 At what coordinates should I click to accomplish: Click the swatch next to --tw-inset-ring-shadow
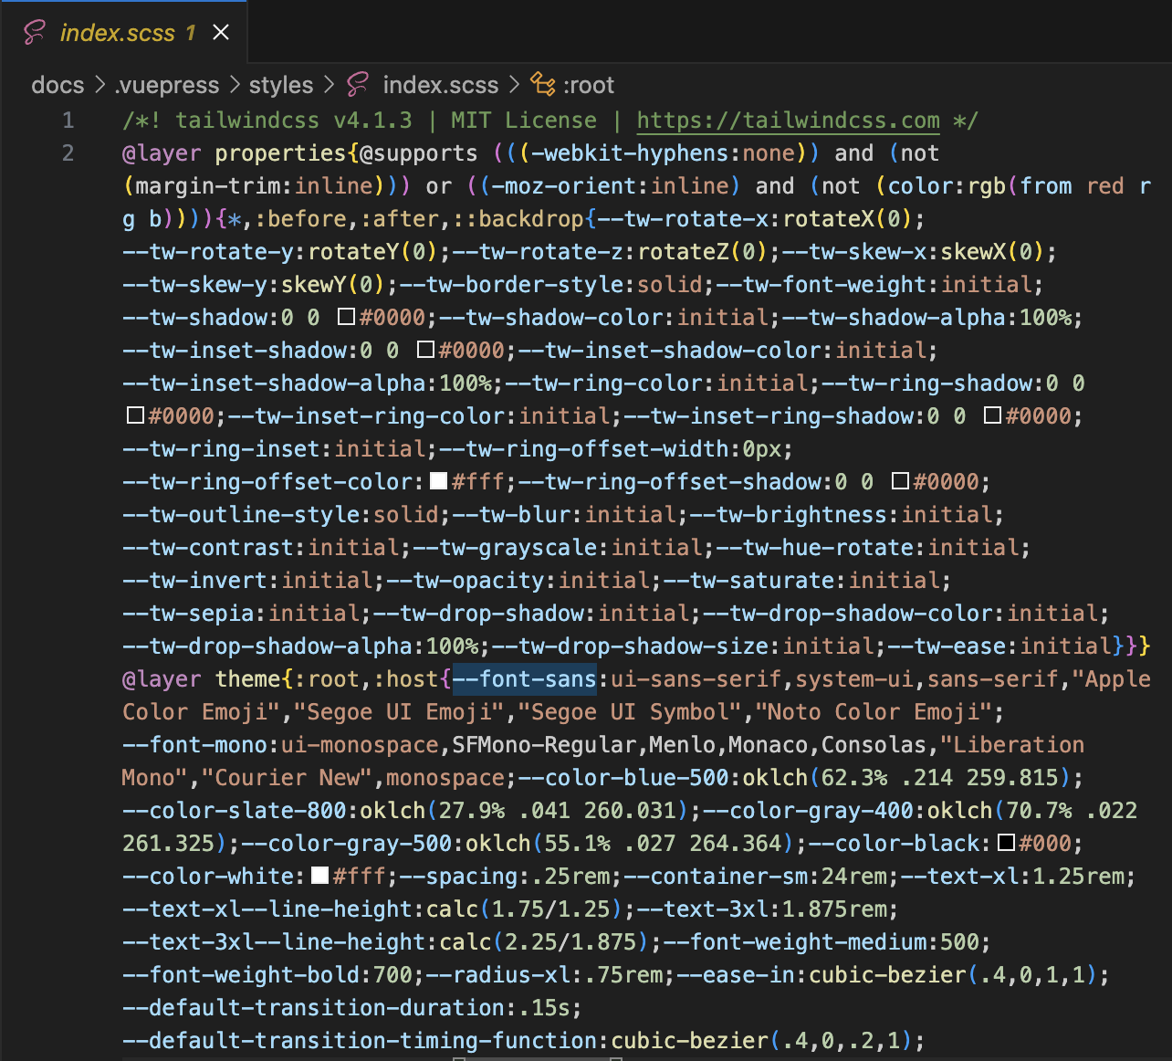(994, 415)
